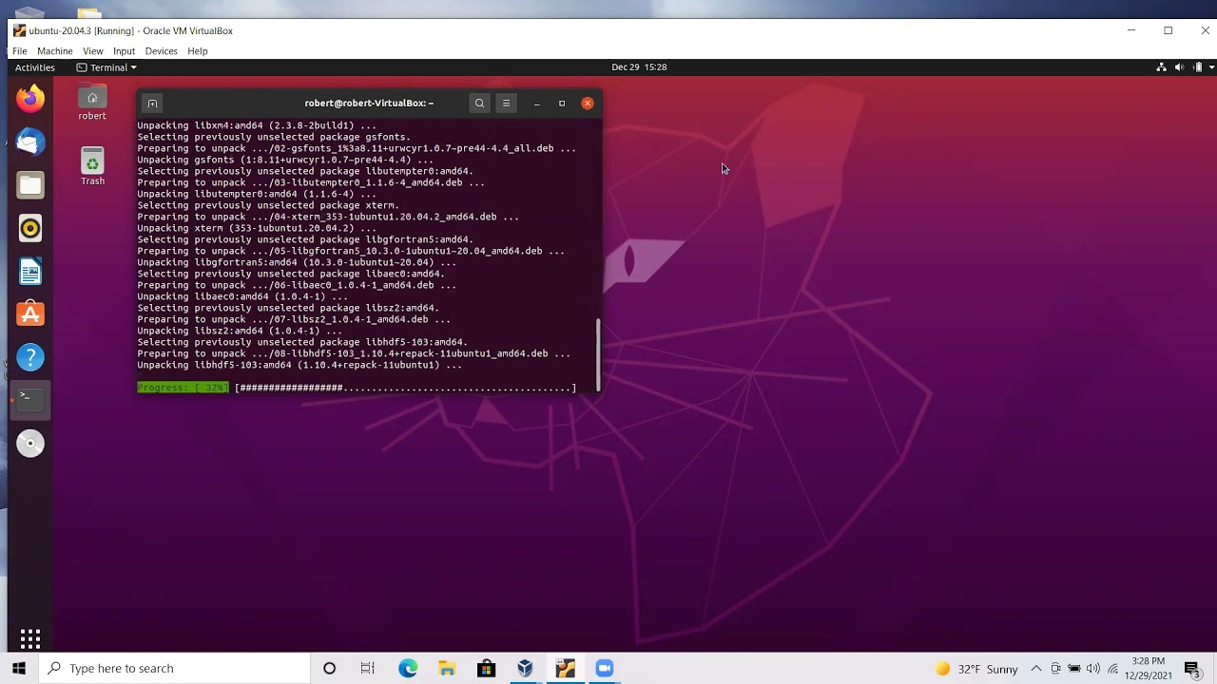
Task: Open new tab button in terminal titlebar
Action: point(152,104)
